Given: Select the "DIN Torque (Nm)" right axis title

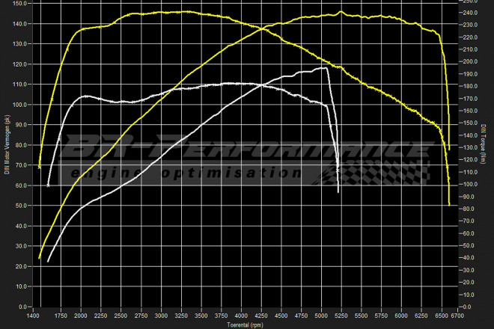Looking at the screenshot, I should [x=484, y=146].
